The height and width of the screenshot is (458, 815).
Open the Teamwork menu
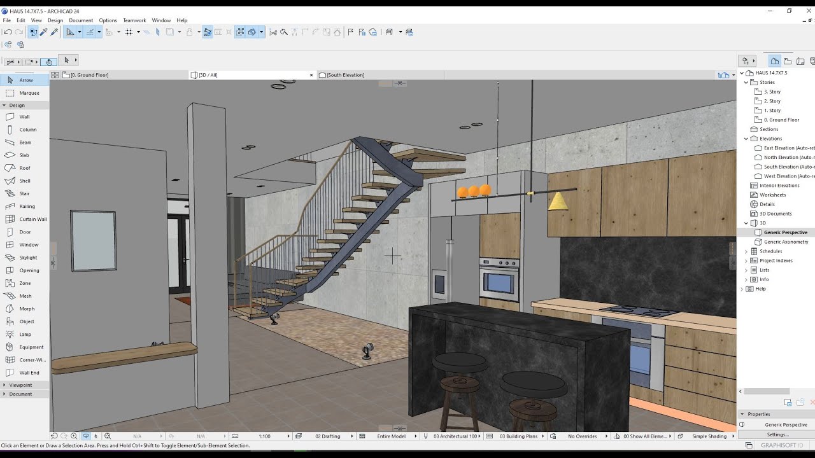[x=134, y=20]
